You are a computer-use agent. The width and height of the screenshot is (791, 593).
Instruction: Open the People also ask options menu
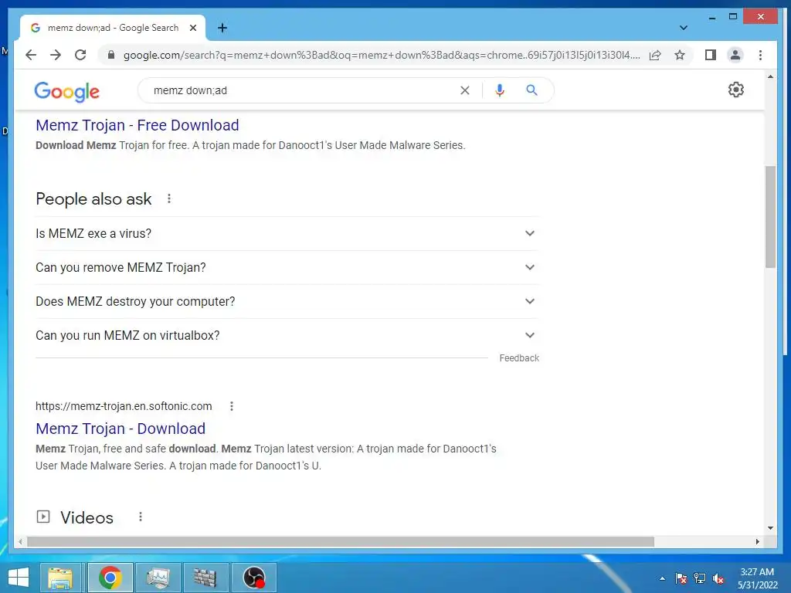click(169, 198)
